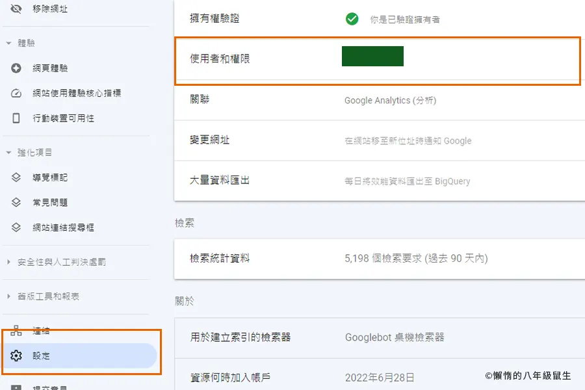The image size is (585, 390).
Task: Click the layers icon beside 常見問題
Action: pyautogui.click(x=16, y=203)
